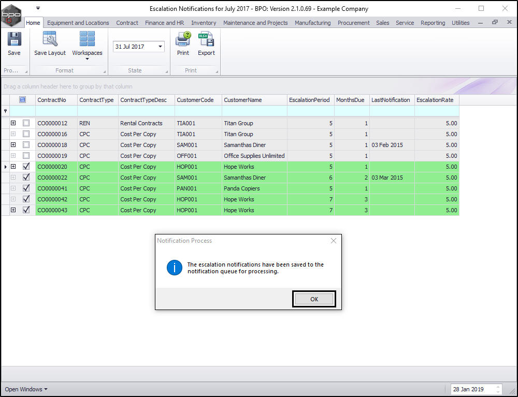Image resolution: width=518 pixels, height=397 pixels.
Task: Open the Manufacturing tab
Action: coord(312,23)
